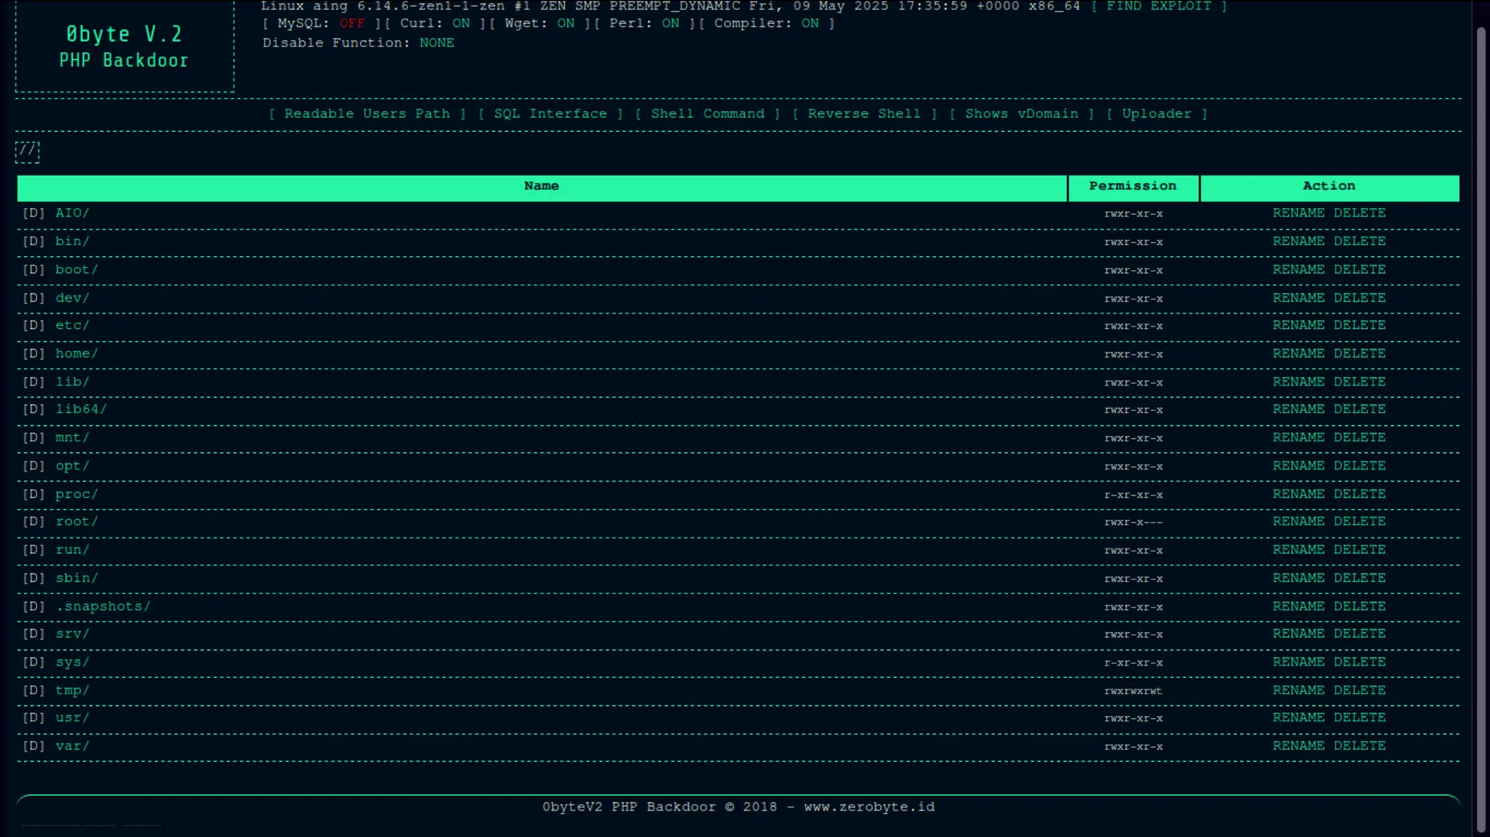Click RENAME in the .snapshots/ row

1298,607
